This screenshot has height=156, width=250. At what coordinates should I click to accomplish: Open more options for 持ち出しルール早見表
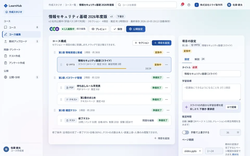coord(166,88)
